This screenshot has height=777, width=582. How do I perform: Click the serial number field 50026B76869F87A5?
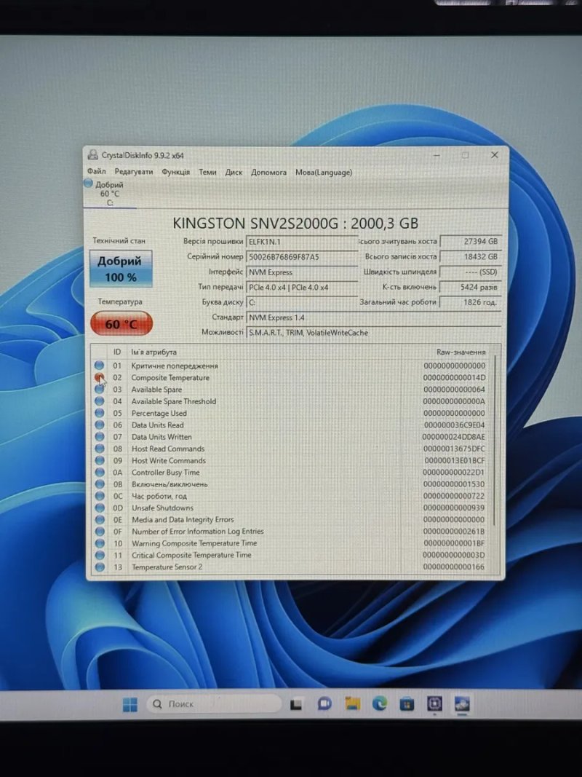coord(302,256)
